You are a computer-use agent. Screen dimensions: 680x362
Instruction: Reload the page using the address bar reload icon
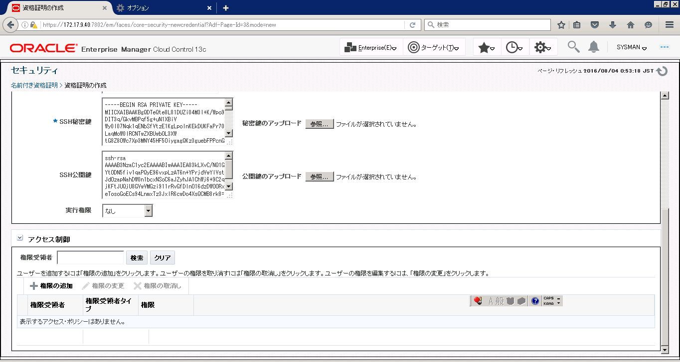coord(412,24)
